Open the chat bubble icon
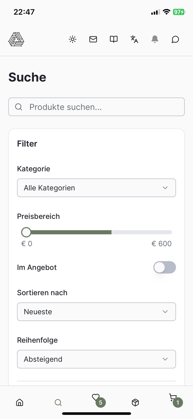The height and width of the screenshot is (419, 193). (x=175, y=39)
